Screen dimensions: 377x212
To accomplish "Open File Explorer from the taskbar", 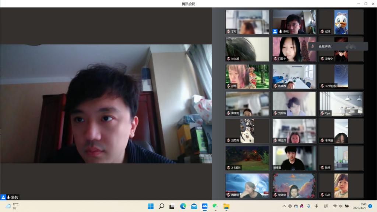I will [226, 206].
